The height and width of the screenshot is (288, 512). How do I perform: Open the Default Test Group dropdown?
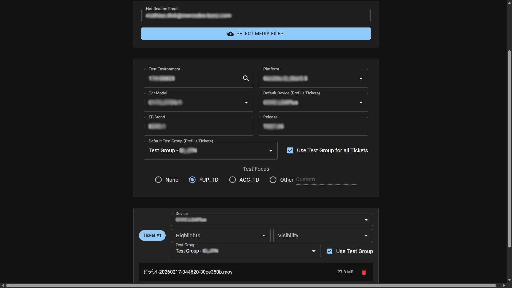[270, 150]
